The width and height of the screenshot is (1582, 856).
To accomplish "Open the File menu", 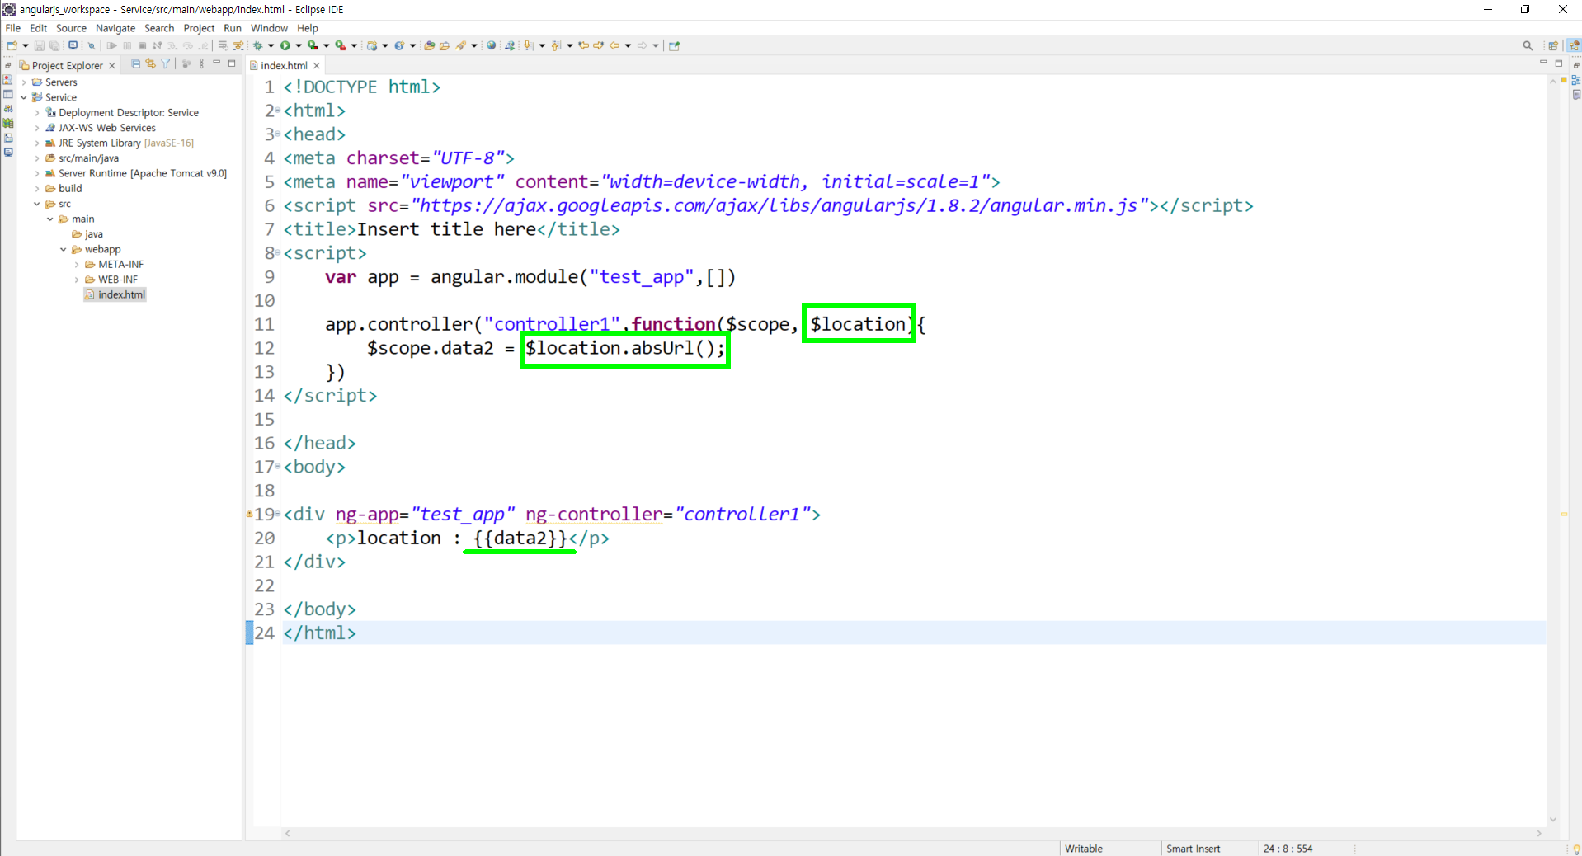I will tap(13, 28).
